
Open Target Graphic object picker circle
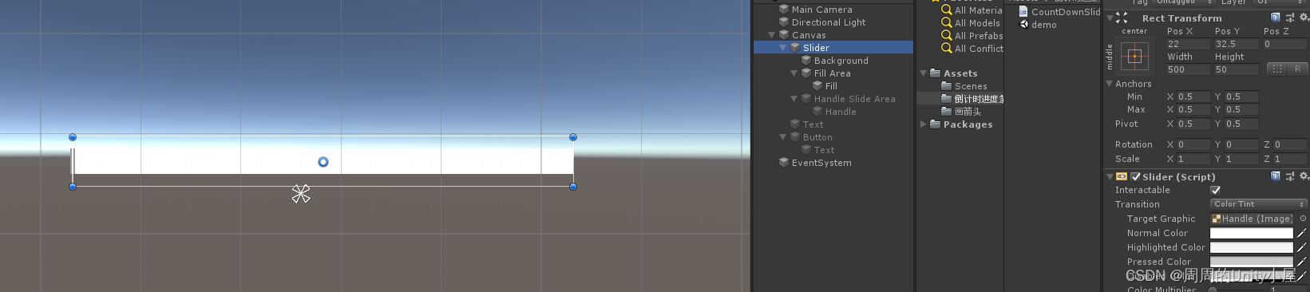(1303, 219)
